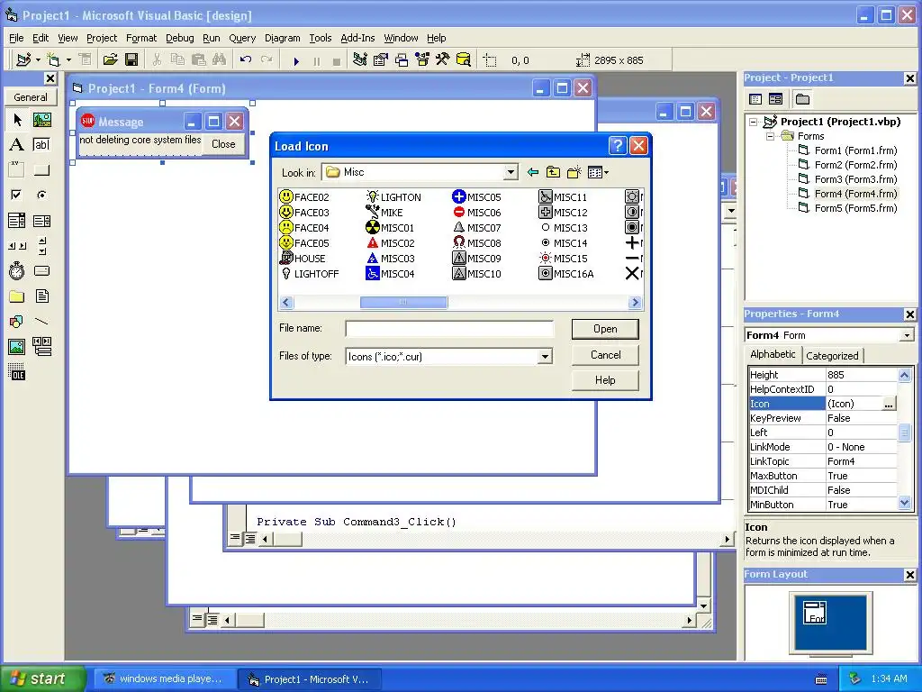
Task: Click the Start run arrow button
Action: (296, 60)
